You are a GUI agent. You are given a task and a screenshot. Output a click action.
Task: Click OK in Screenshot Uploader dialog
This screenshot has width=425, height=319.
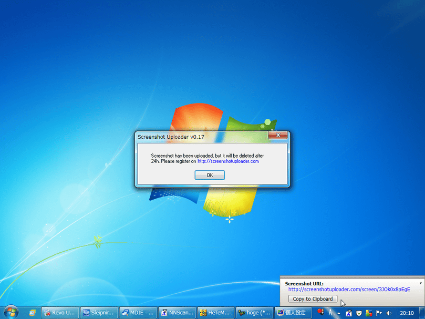click(210, 175)
